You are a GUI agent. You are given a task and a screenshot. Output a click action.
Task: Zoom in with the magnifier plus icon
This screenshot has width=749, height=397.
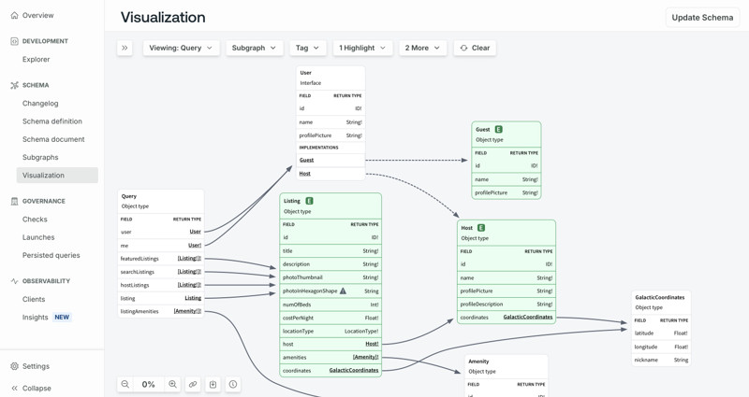(172, 384)
